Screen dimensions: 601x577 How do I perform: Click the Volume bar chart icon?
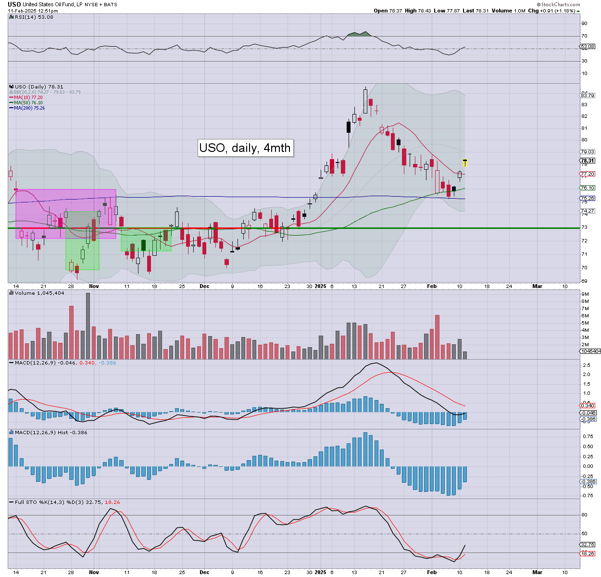coord(11,293)
